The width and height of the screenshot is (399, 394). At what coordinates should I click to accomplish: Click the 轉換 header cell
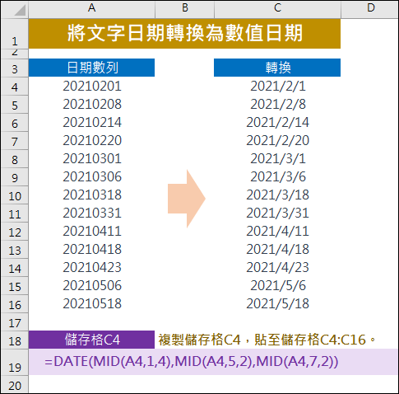click(277, 68)
